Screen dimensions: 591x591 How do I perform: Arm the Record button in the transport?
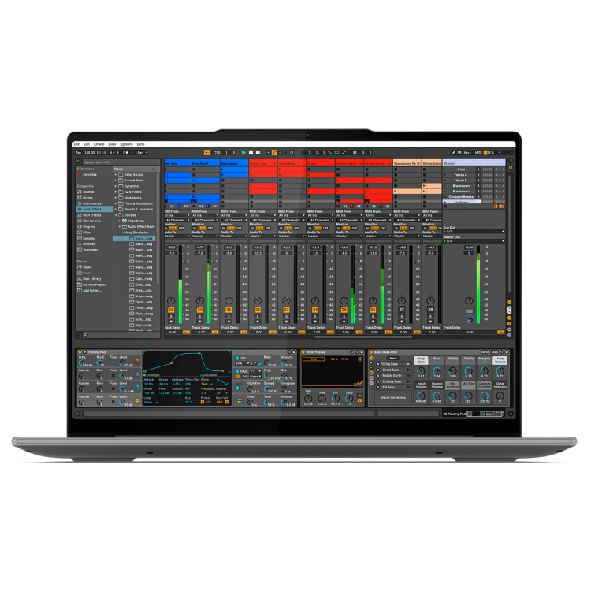pos(258,152)
